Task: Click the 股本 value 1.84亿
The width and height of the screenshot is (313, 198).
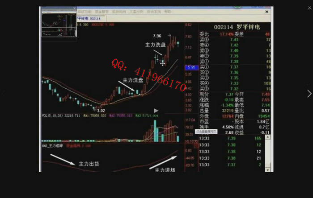Action: coord(263,122)
